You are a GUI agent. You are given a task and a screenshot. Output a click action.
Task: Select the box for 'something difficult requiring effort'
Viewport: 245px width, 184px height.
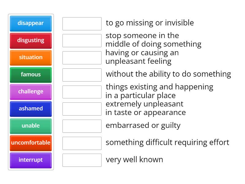click(x=81, y=143)
